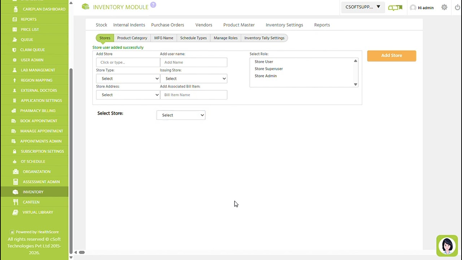Click the Pharmacy Billing sidebar icon
This screenshot has width=462, height=260.
(14, 110)
